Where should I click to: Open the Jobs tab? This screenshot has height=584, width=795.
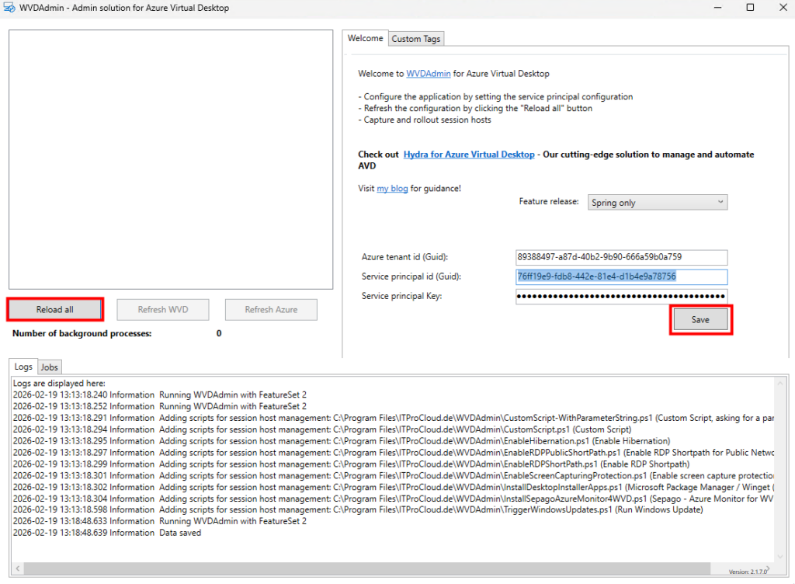[50, 367]
